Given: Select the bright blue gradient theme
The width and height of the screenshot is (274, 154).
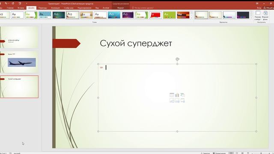Looking at the screenshot, I should [114, 15].
